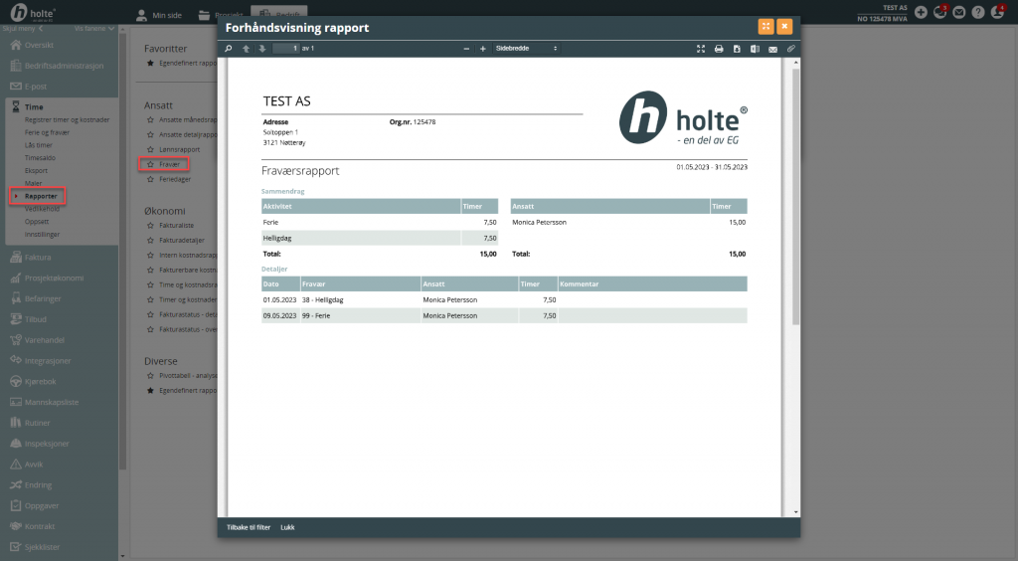Print the report using the printer icon
The image size is (1018, 561).
(719, 49)
